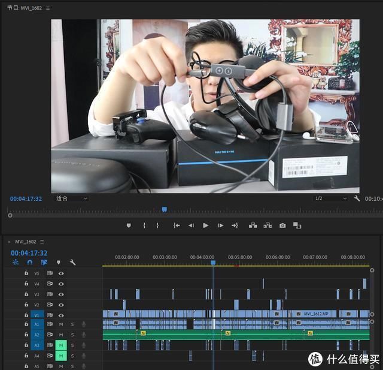The height and width of the screenshot is (370, 383).
Task: Toggle lock on track A2
Action: tap(26, 334)
